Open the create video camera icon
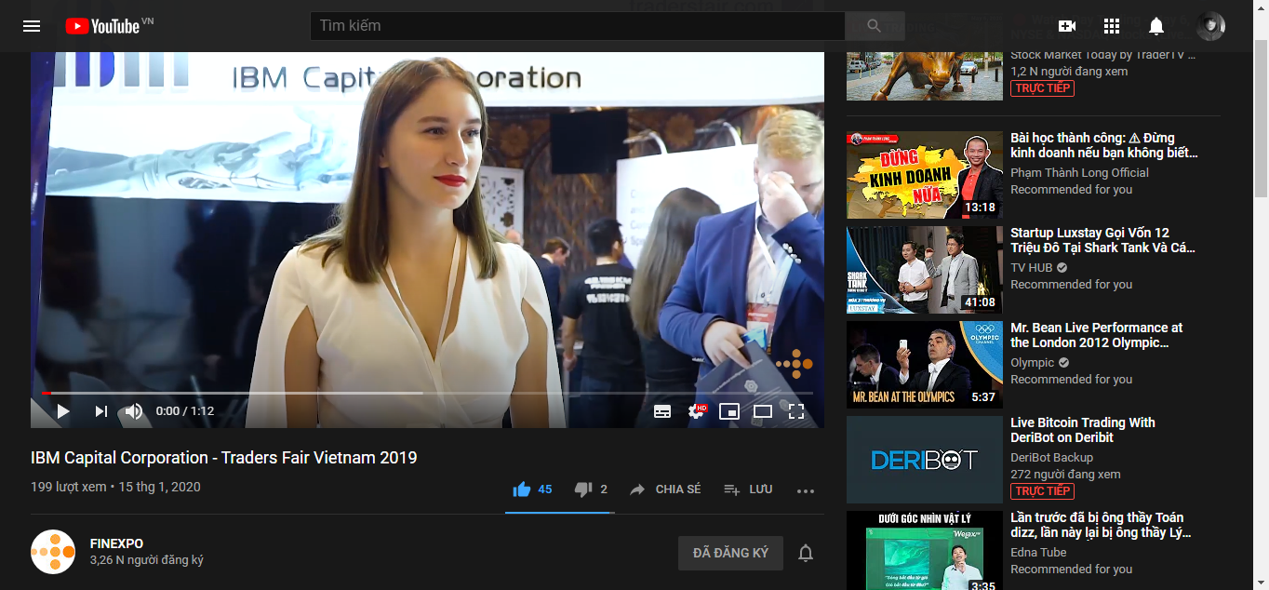 1067,26
